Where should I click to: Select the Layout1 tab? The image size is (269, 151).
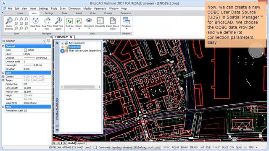(81, 143)
